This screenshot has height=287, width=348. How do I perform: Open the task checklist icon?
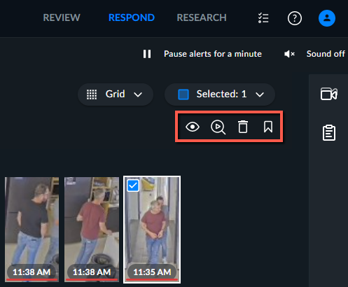pos(263,18)
